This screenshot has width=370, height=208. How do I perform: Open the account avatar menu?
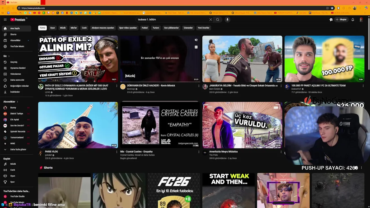click(361, 20)
